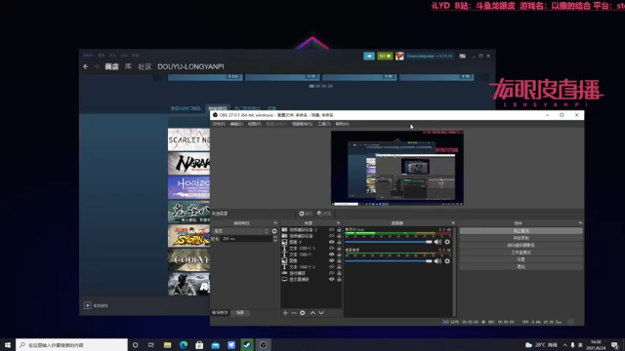625x351 pixels.
Task: Pop out the 混音器 dock via its header icon
Action: tap(453, 223)
